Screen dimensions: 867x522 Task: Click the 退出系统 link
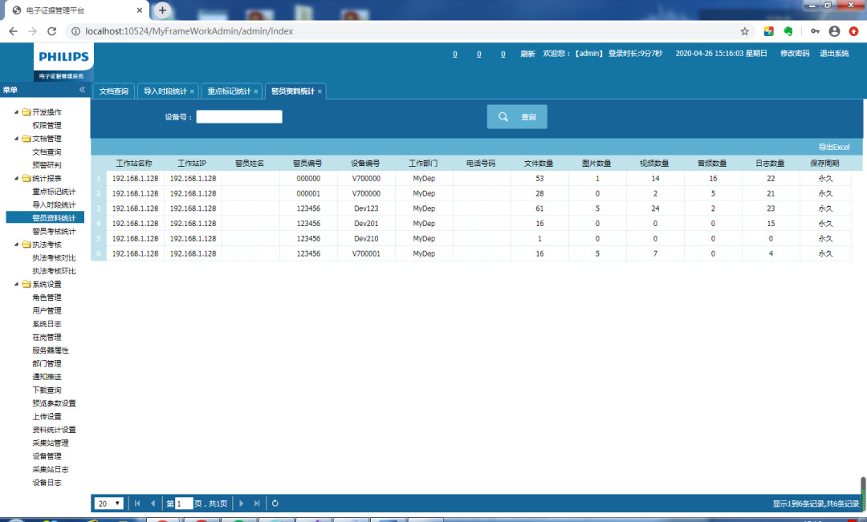pos(834,54)
